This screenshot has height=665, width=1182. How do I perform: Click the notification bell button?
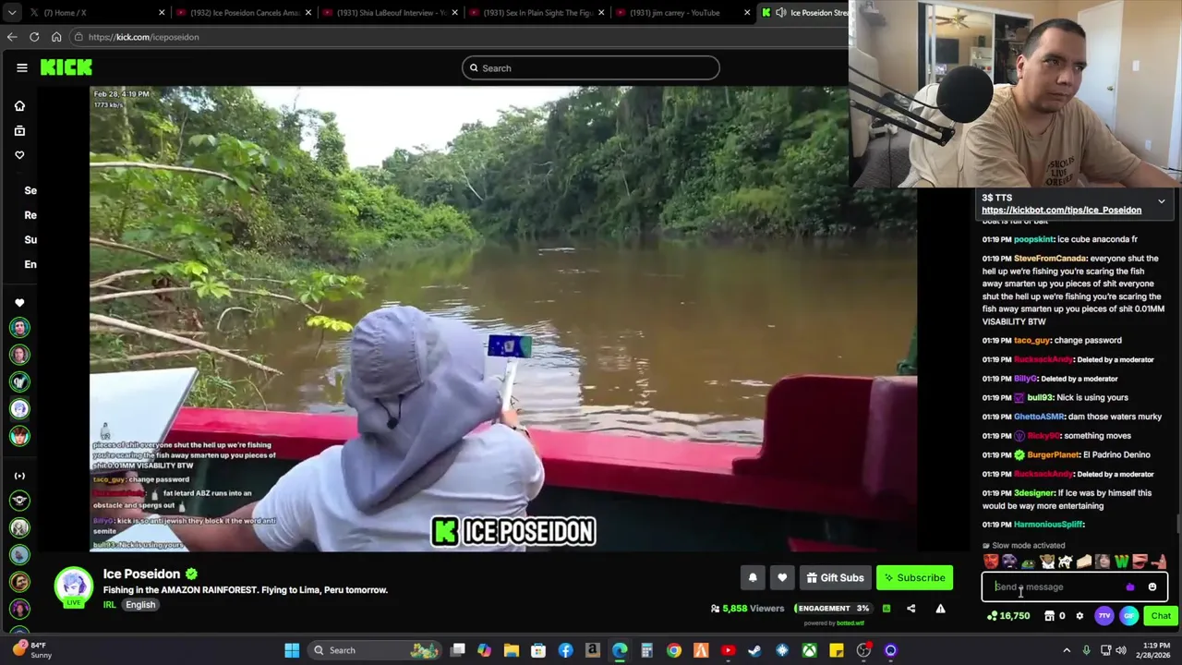click(753, 578)
